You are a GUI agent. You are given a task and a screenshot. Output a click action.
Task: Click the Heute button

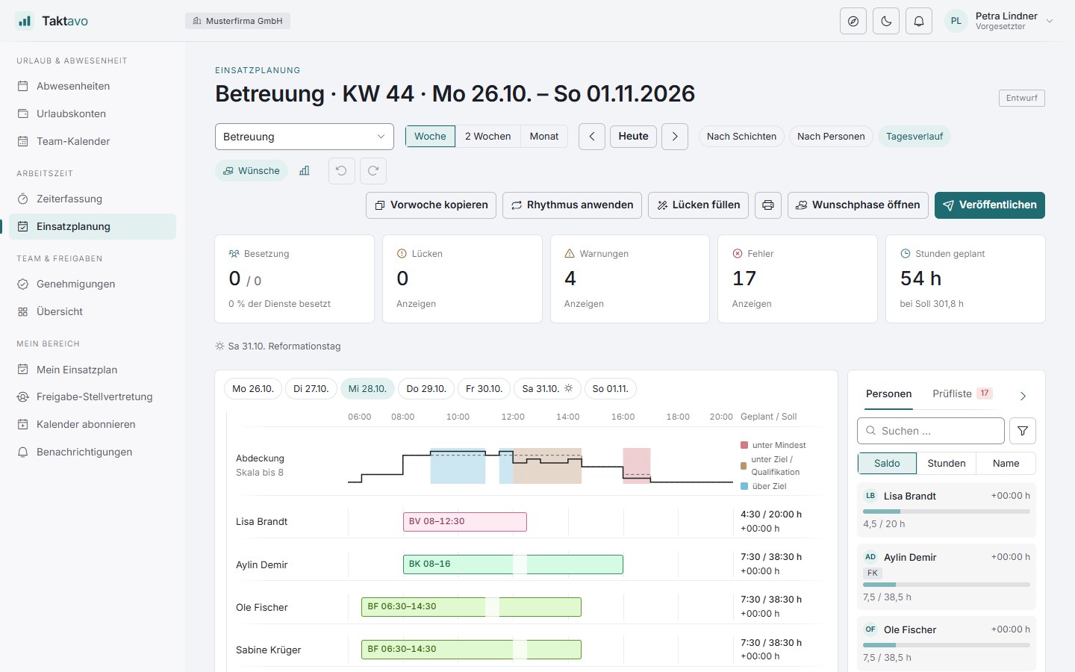click(633, 137)
